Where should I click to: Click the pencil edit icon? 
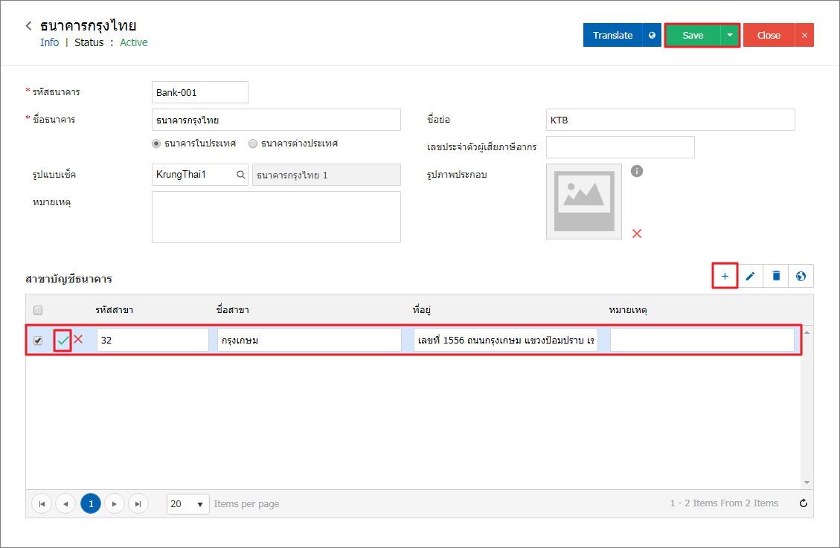750,276
